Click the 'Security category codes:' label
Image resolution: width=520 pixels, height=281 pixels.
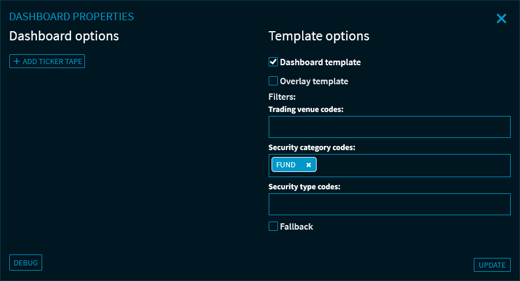312,148
